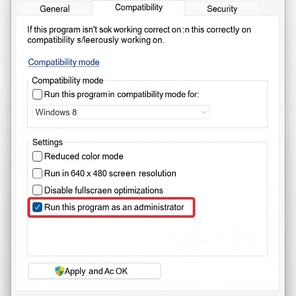Click the 'Compatibility mode' group box heading
Screen dimensions: 296x296
[68, 80]
